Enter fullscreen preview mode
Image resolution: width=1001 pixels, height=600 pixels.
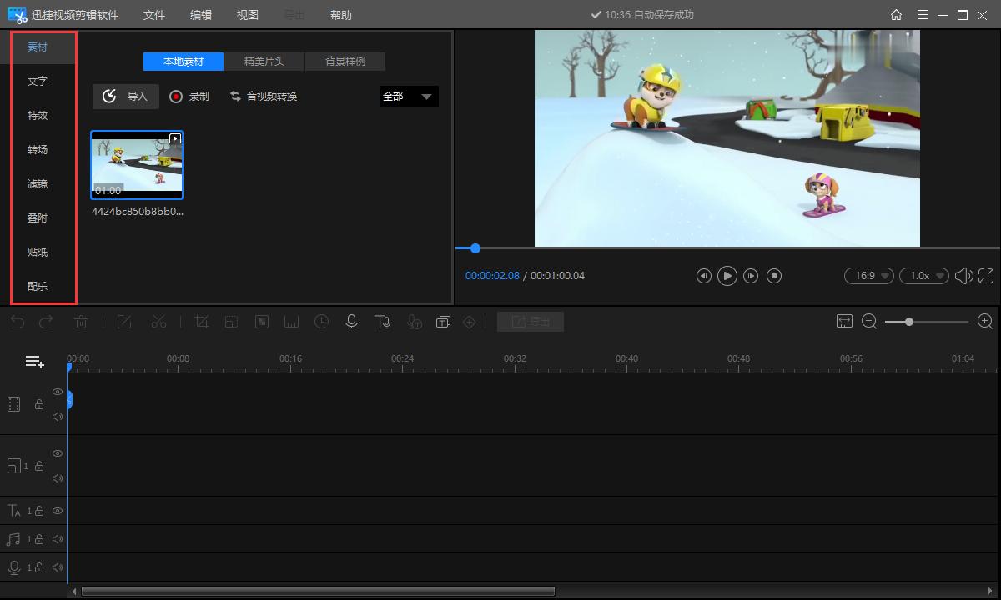[986, 276]
